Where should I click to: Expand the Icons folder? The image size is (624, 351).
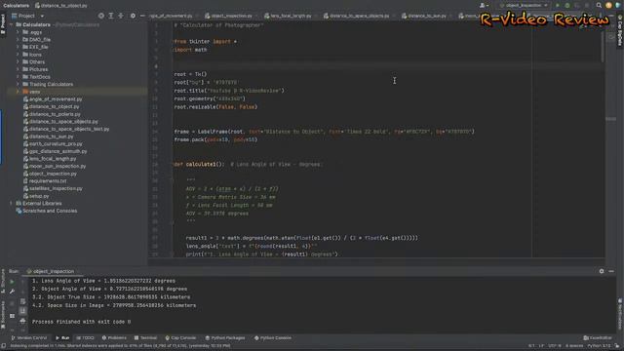[18, 55]
